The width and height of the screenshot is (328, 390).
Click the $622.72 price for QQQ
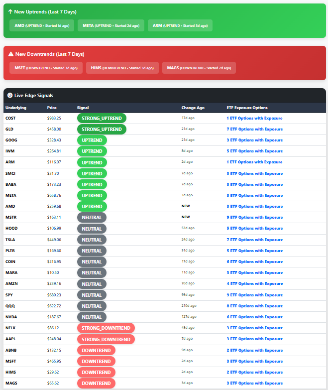click(x=54, y=306)
